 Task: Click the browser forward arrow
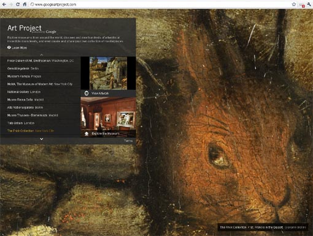(11, 4)
